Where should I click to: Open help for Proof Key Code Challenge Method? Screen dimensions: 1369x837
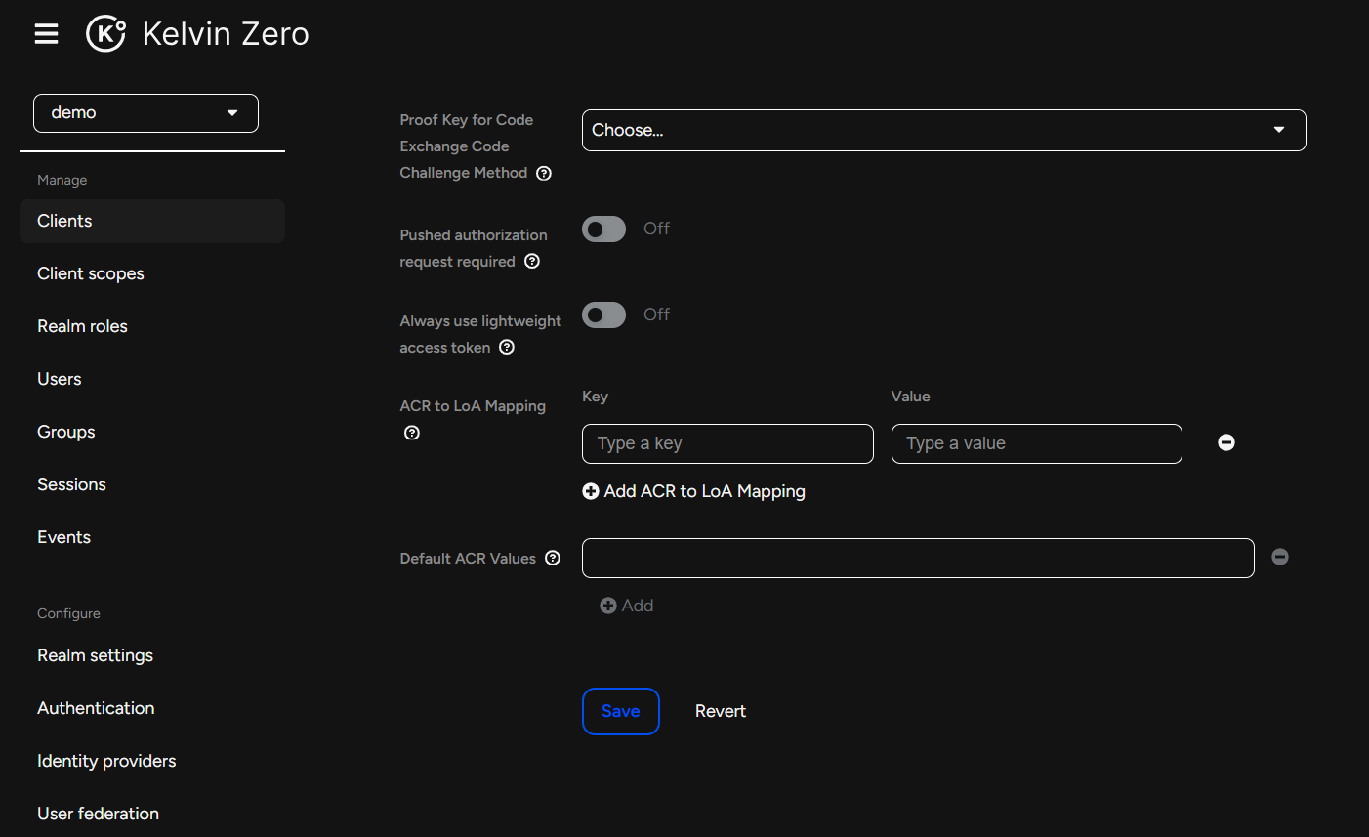(x=544, y=173)
